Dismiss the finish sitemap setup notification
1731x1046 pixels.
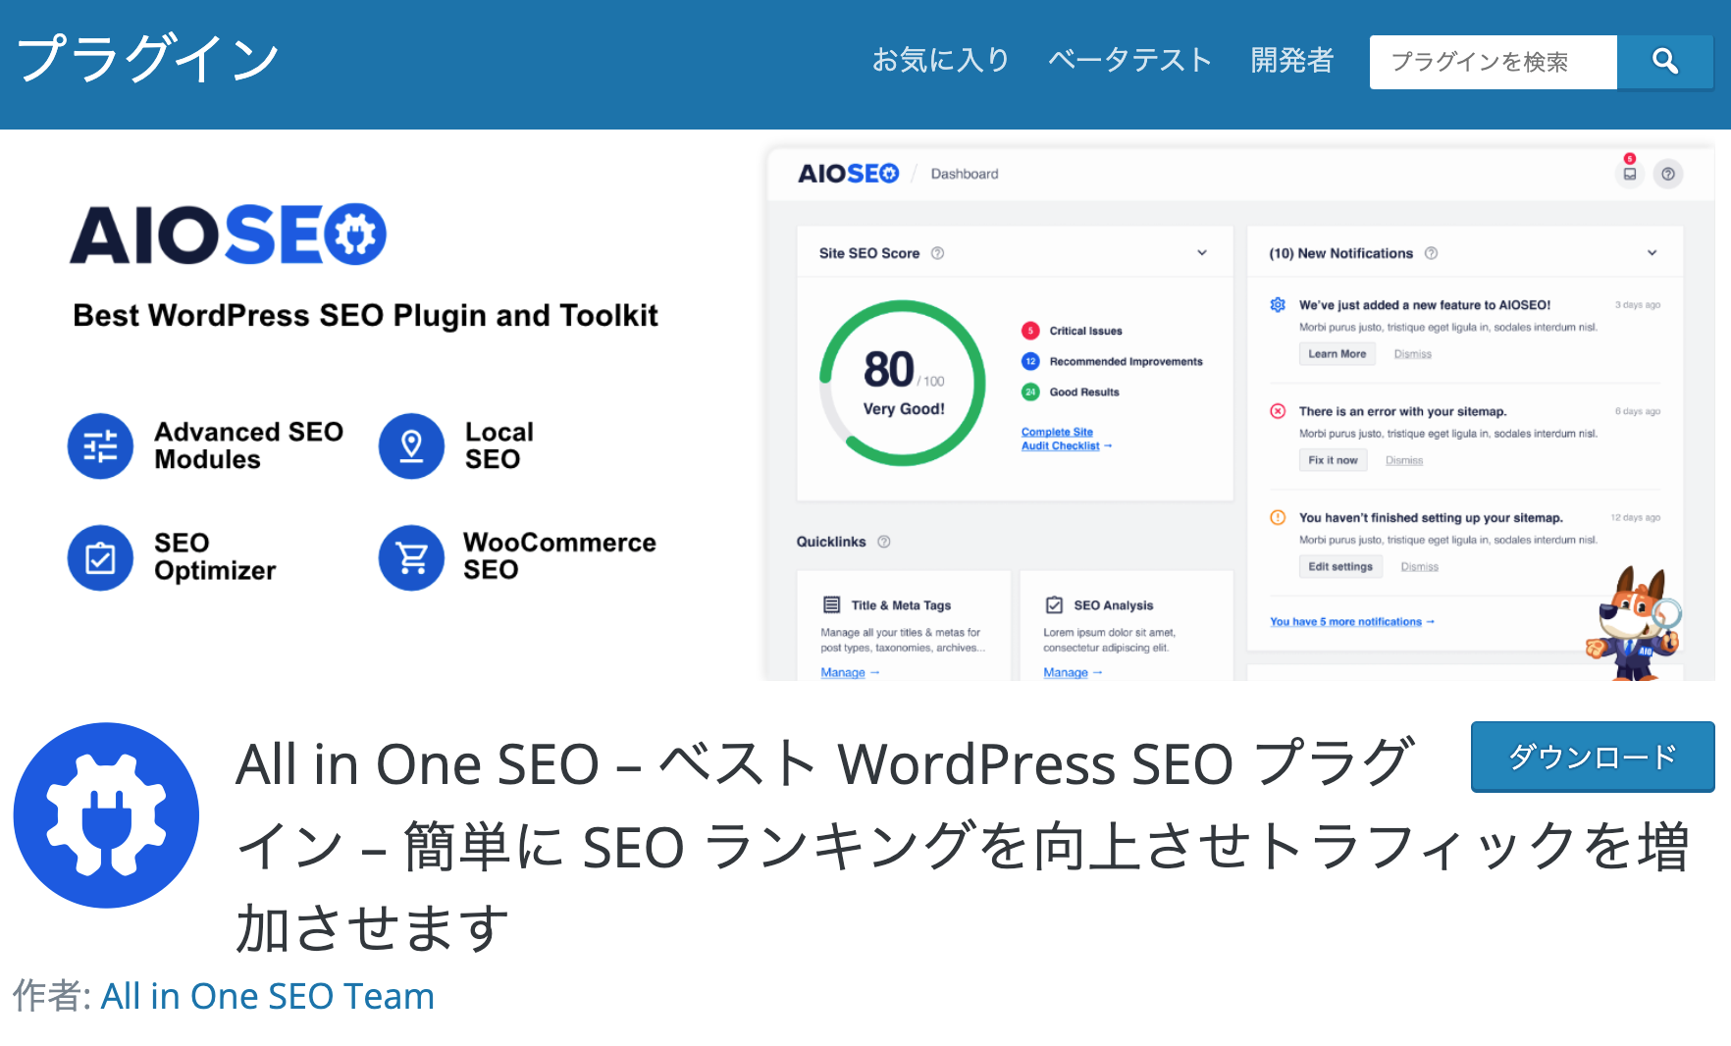tap(1419, 566)
